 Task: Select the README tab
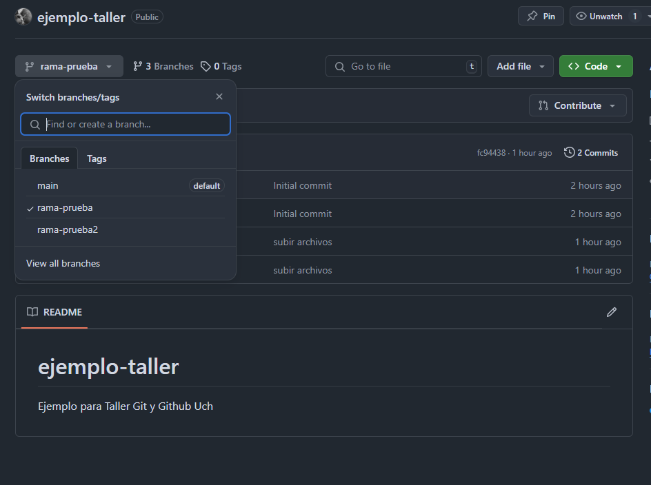tap(54, 312)
